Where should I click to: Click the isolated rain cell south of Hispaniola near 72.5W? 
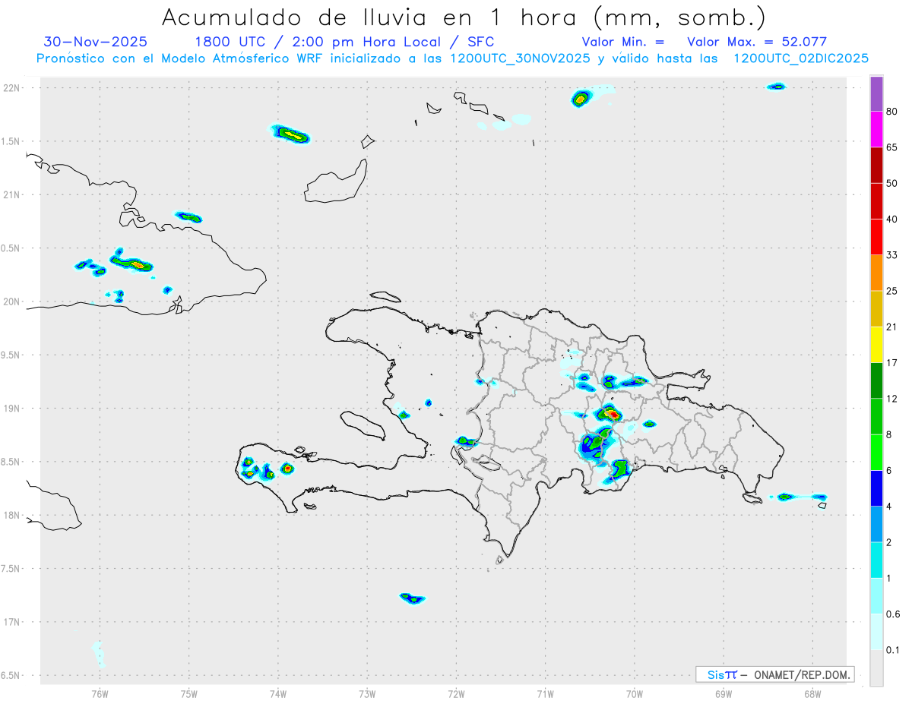coord(412,598)
